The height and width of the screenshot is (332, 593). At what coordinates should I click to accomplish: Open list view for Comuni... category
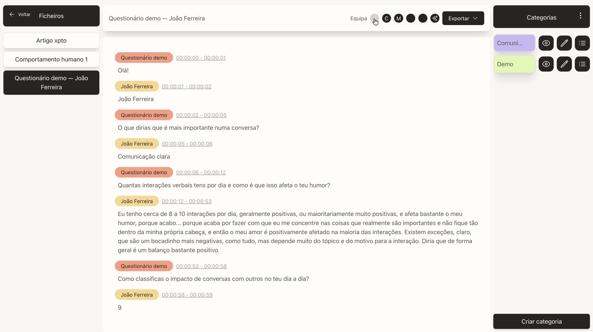(x=582, y=43)
